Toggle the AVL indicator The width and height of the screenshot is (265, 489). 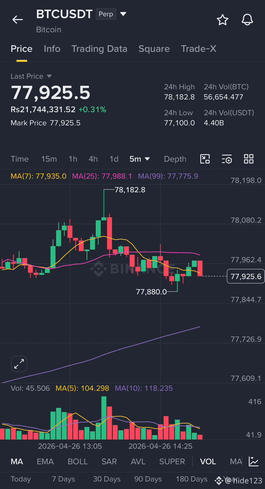point(138,461)
